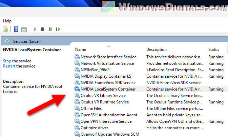
Task: Select NVIDIA Display Container LS name
Action: (x=106, y=76)
